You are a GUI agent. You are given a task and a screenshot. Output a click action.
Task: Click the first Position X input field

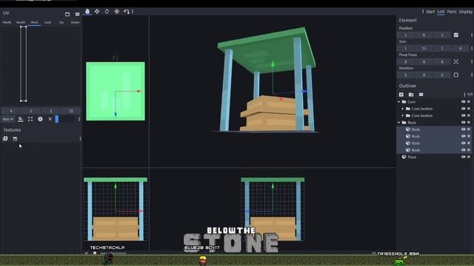406,35
